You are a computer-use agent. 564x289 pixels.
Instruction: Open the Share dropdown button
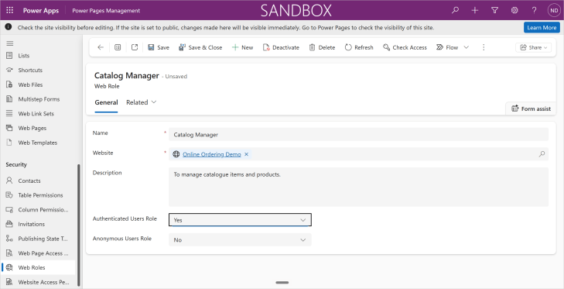pyautogui.click(x=533, y=47)
